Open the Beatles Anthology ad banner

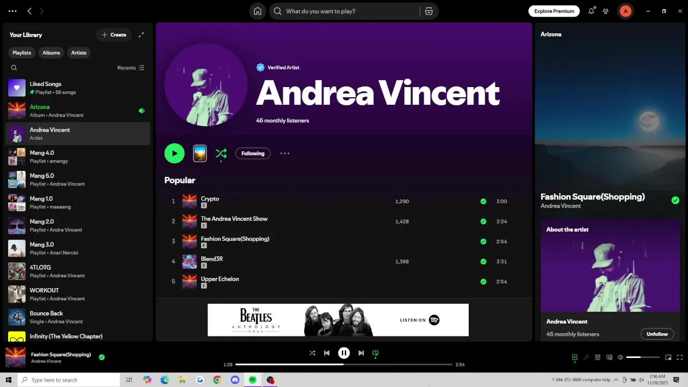pyautogui.click(x=338, y=320)
